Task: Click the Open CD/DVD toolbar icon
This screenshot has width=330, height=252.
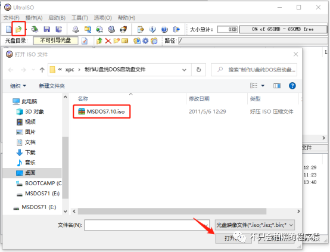Action: [35, 29]
